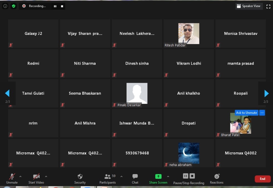Select the mamta prasad participant name
The image size is (273, 188).
coord(241,64)
